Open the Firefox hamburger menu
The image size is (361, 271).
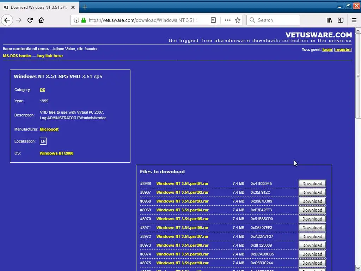(354, 20)
